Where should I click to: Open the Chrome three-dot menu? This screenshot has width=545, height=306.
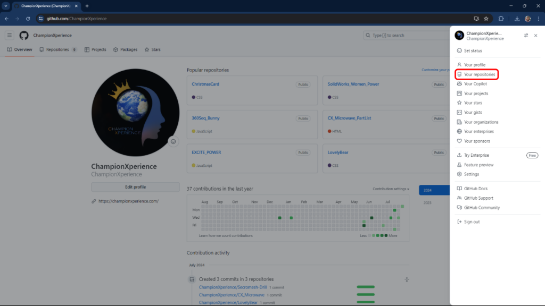pos(539,19)
